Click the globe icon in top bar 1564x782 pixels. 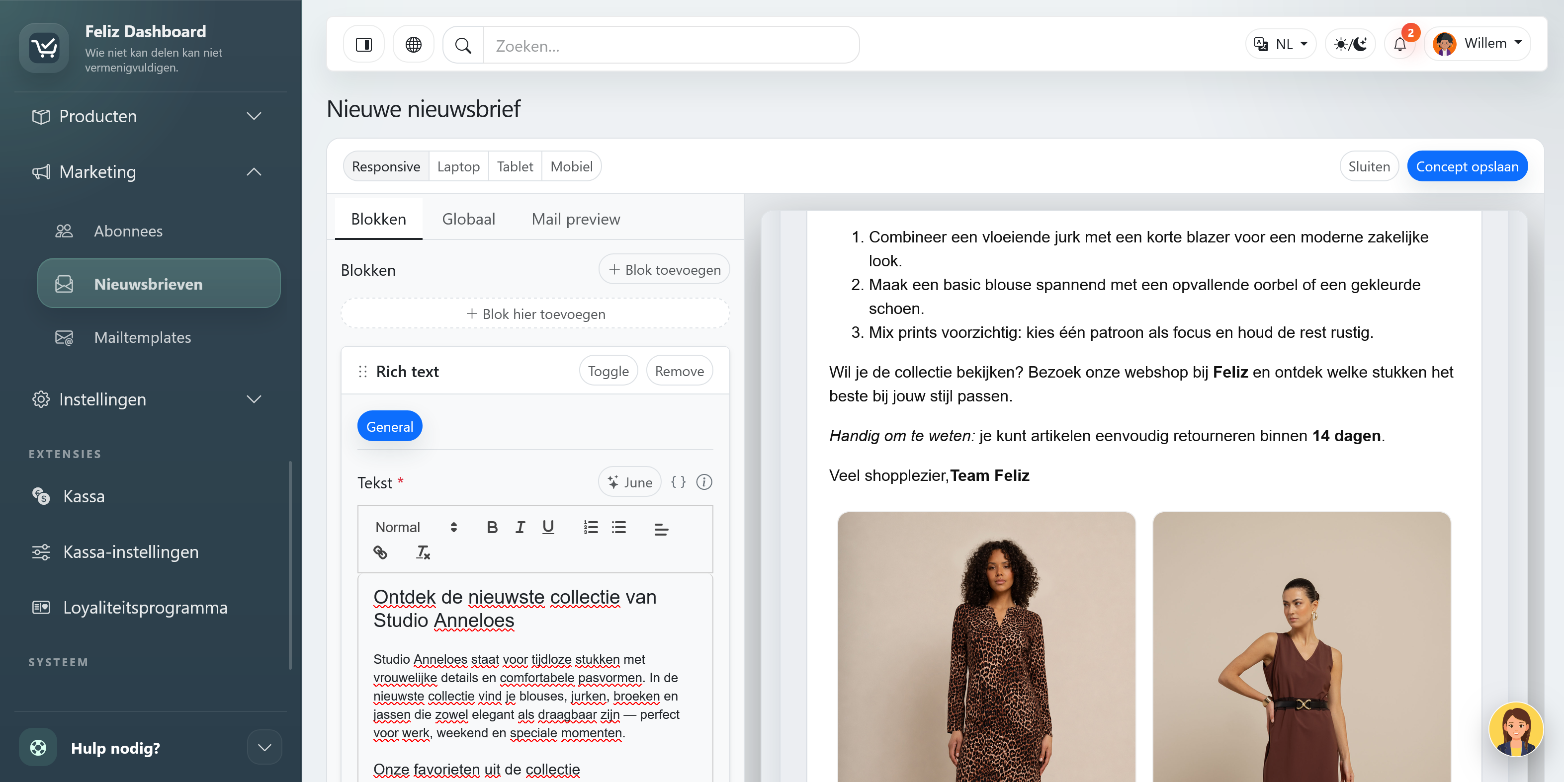point(414,44)
